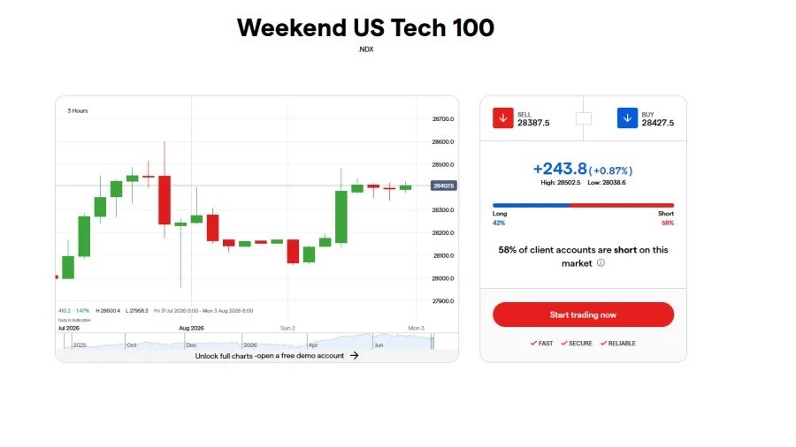The height and width of the screenshot is (447, 796).
Task: Click the tall red candle near 28600
Action: coord(165,200)
